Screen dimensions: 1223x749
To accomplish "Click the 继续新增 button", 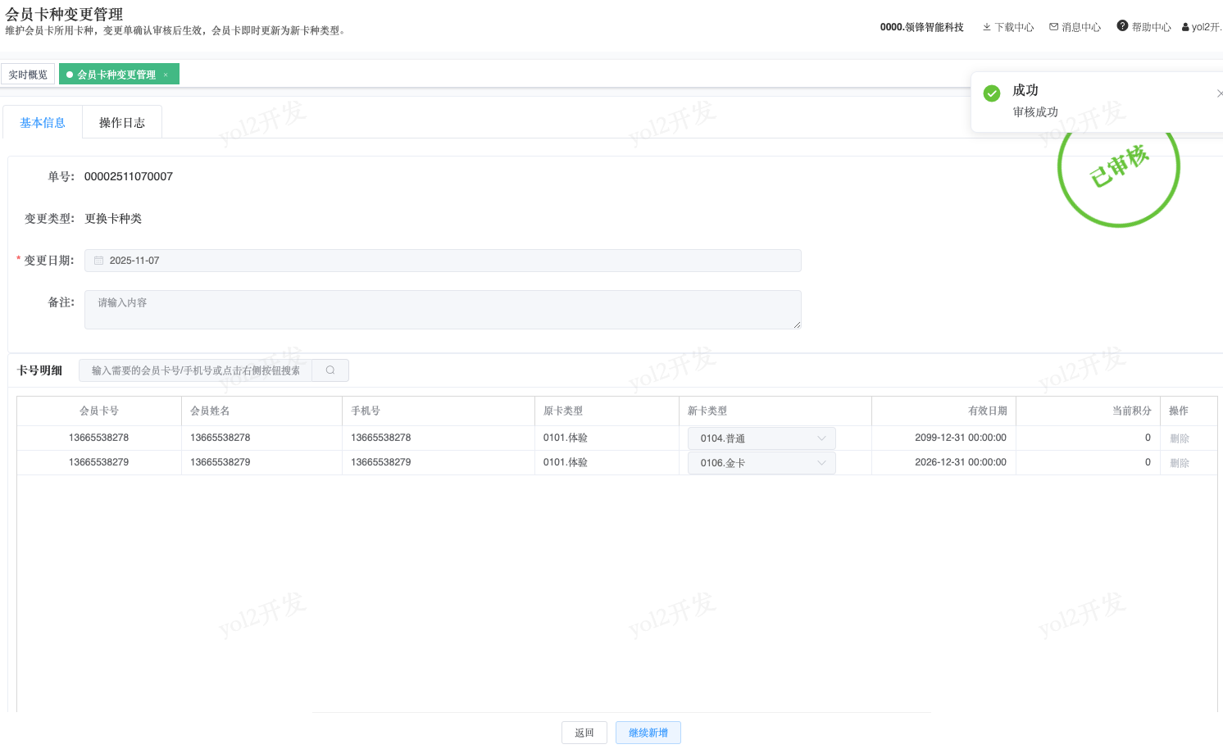I will click(648, 733).
